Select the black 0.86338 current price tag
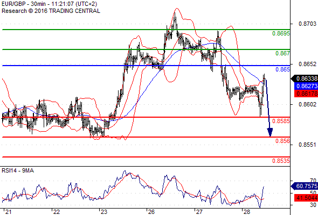Viewport: 318px width, 215px height. tap(305, 78)
